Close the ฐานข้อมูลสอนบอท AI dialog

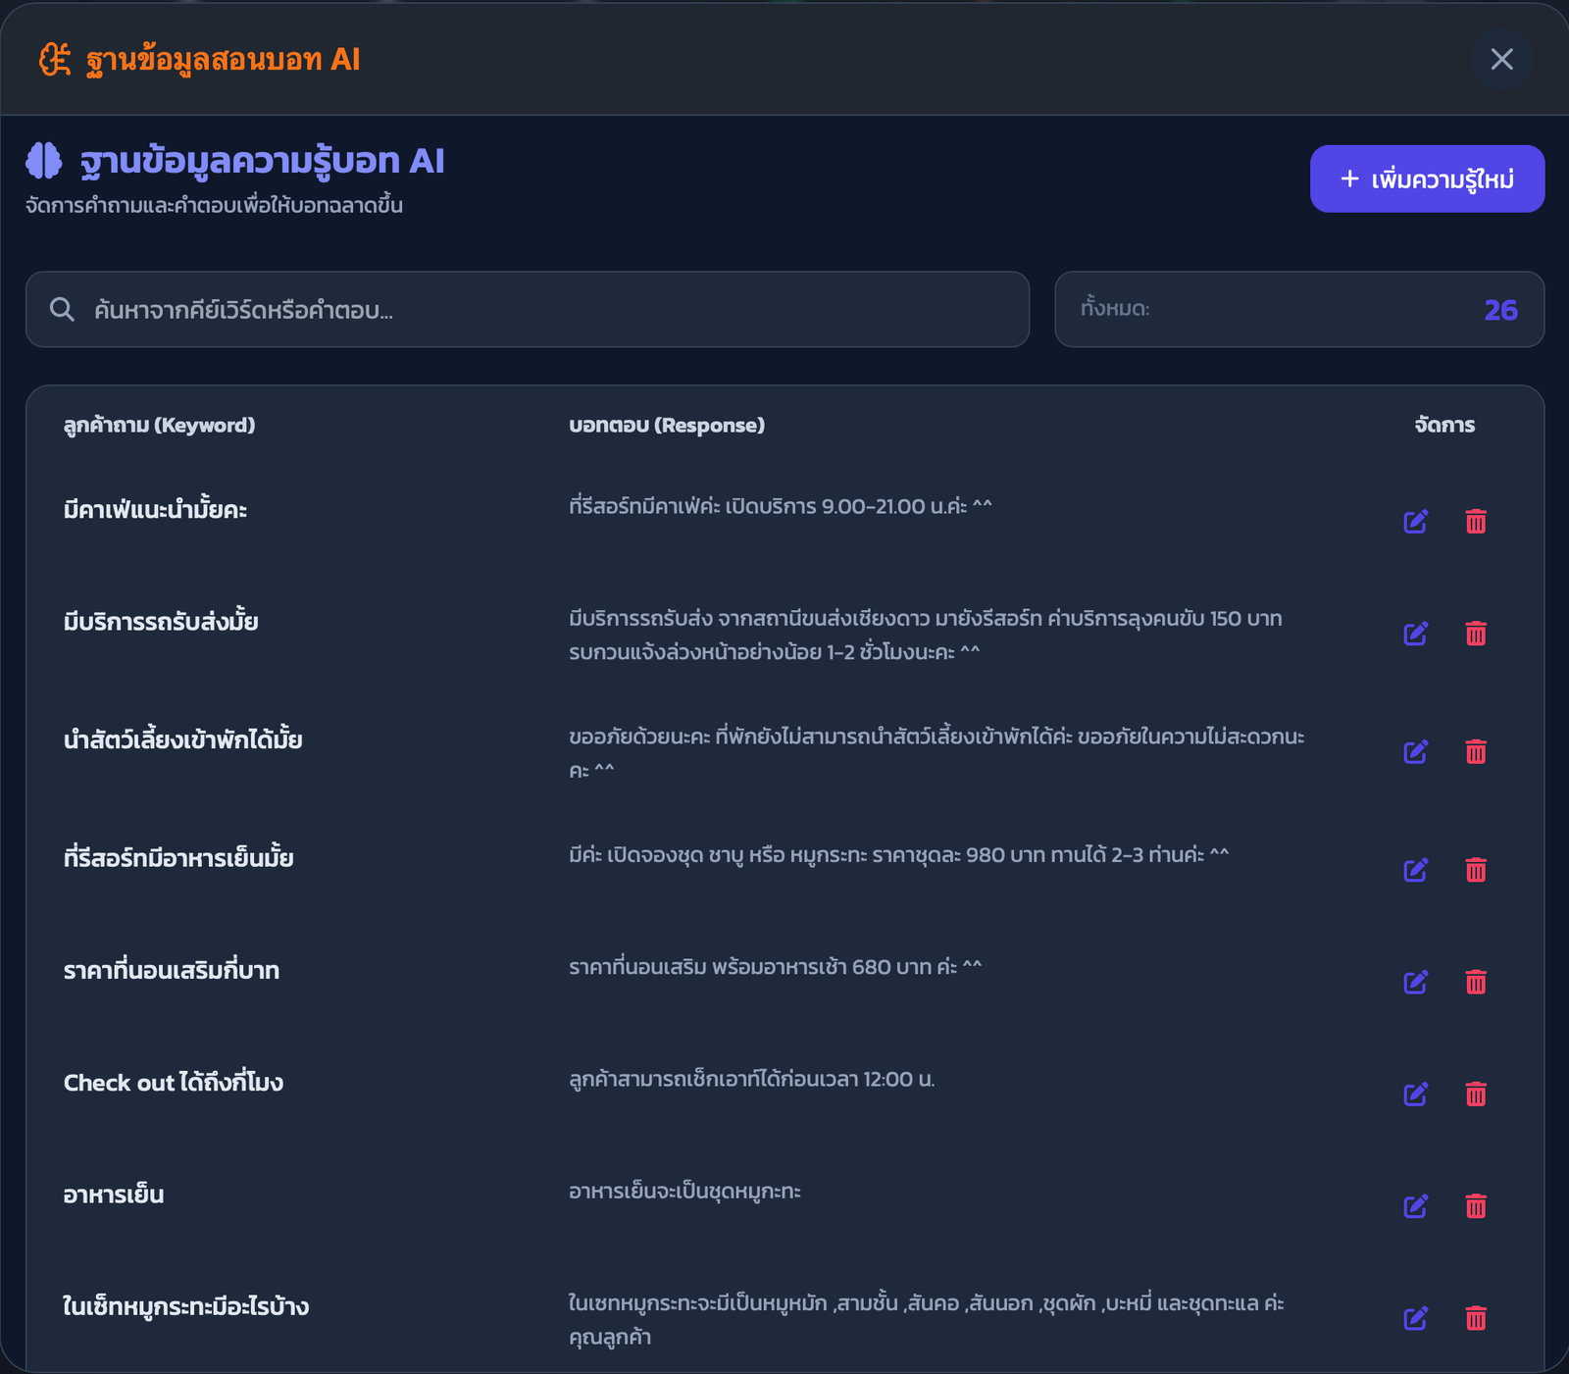(x=1500, y=60)
